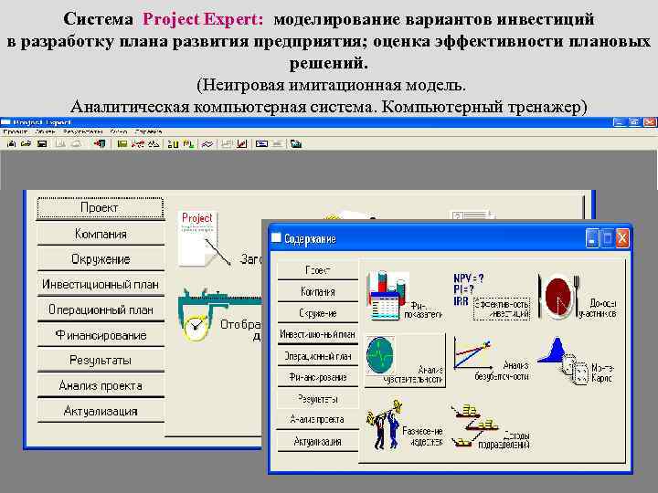This screenshot has height=493, width=658.
Task: Click the first toolbar icon for new project
Action: coord(11,144)
